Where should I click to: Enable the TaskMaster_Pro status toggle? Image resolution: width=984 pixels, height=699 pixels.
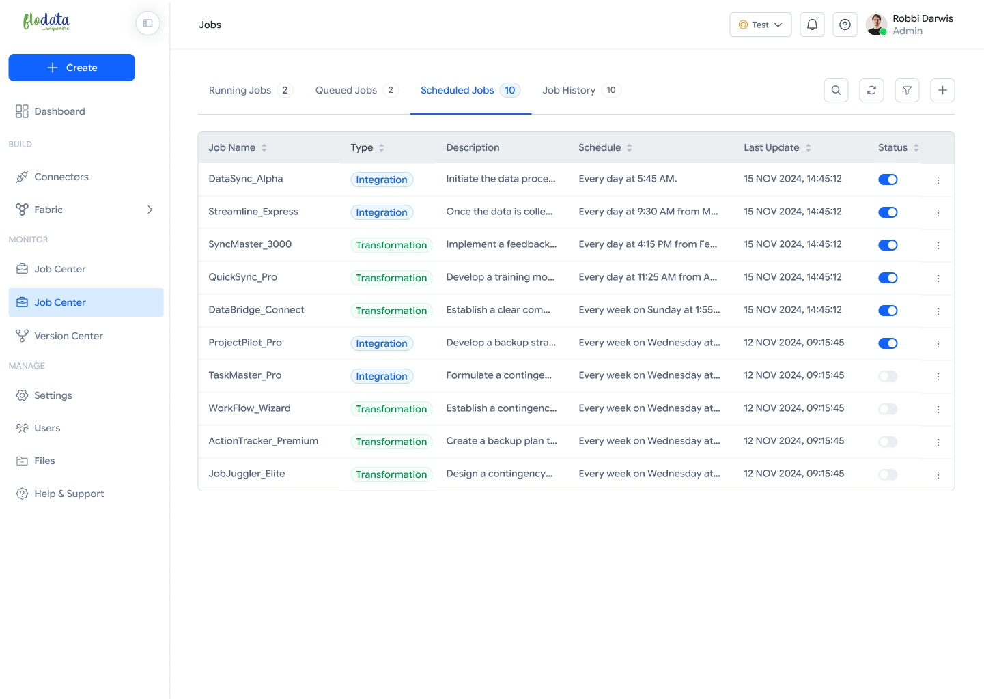pos(888,376)
